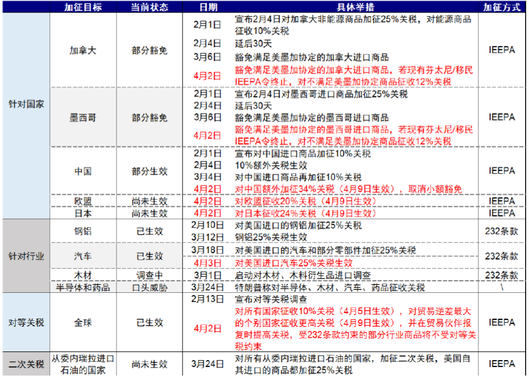Click IEEPA in the 加拿大 row
This screenshot has height=379, width=529.
(501, 50)
